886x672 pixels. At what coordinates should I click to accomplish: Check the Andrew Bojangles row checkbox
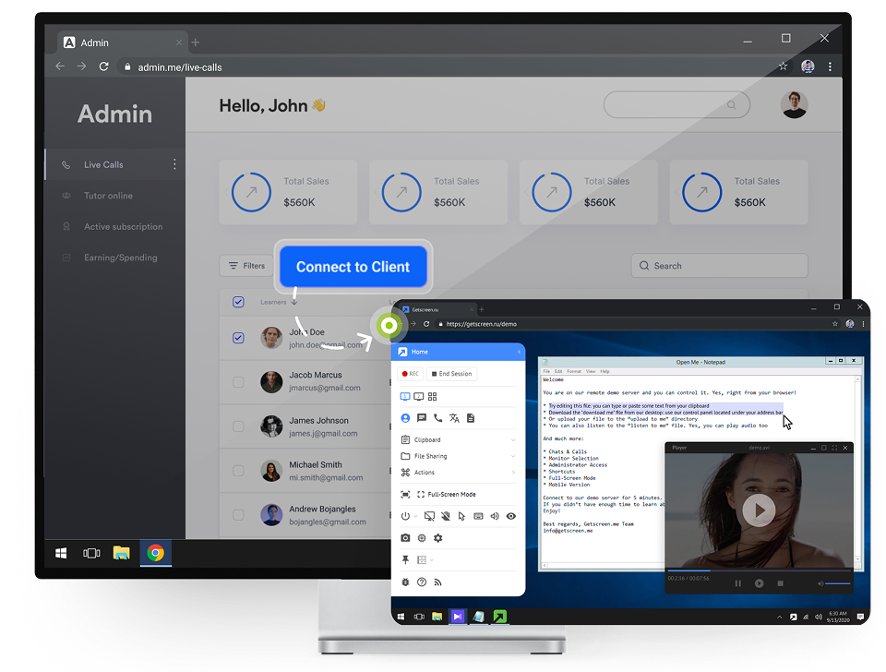pyautogui.click(x=238, y=515)
